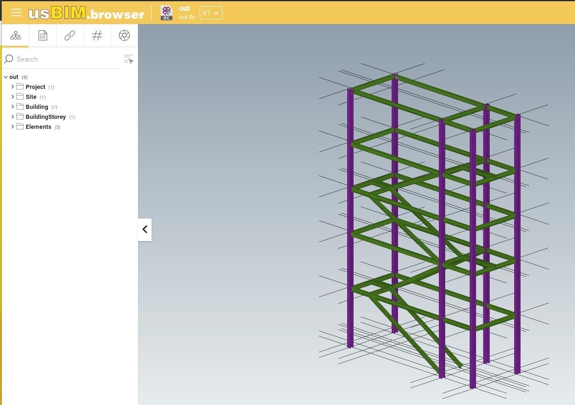Viewport: 575px width, 405px height.
Task: Click the usBIM.browser logo
Action: click(x=86, y=13)
